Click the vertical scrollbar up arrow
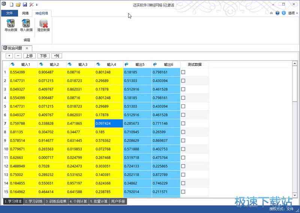The image size is (300, 213). tap(295, 64)
